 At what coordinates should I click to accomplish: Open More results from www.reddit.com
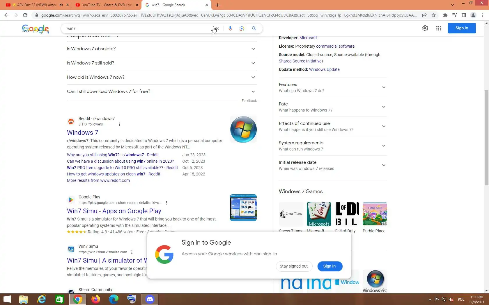[98, 180]
